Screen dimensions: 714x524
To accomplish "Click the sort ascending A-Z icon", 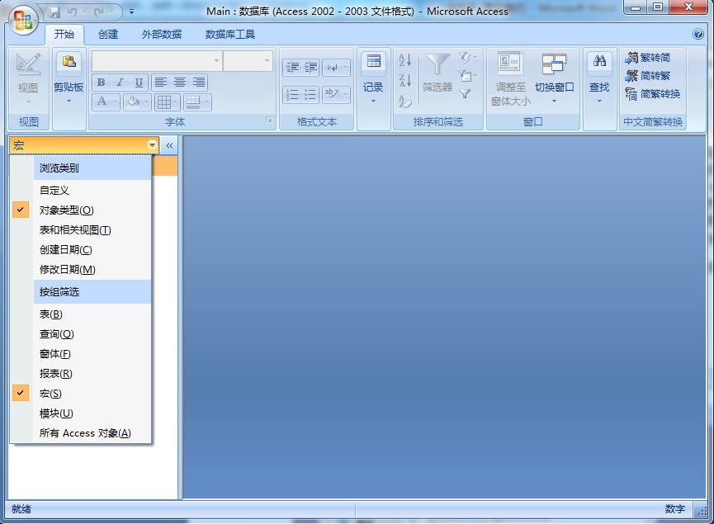I will click(404, 60).
